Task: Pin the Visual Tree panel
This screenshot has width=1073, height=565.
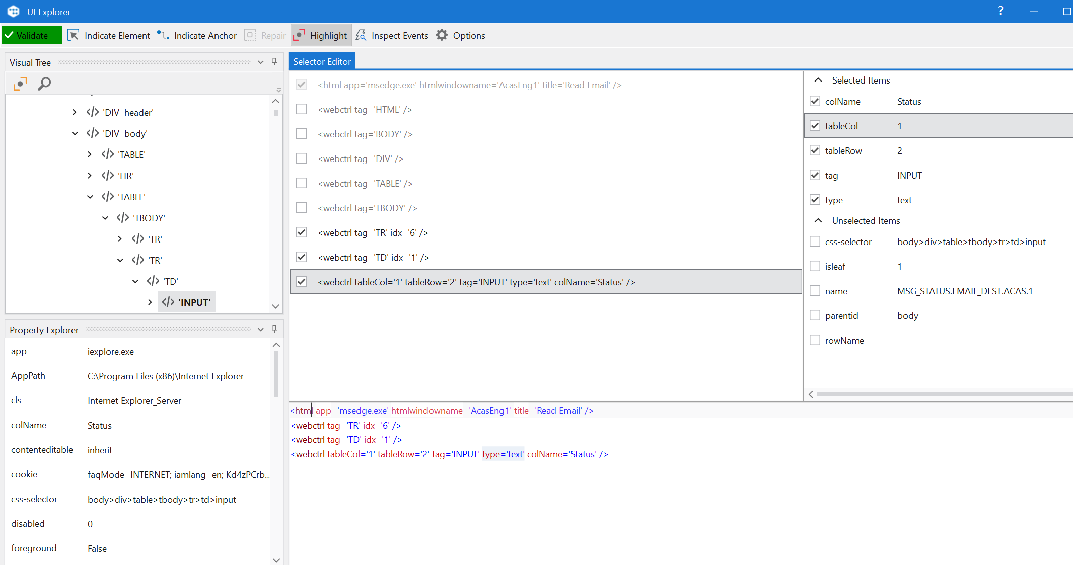Action: [274, 62]
